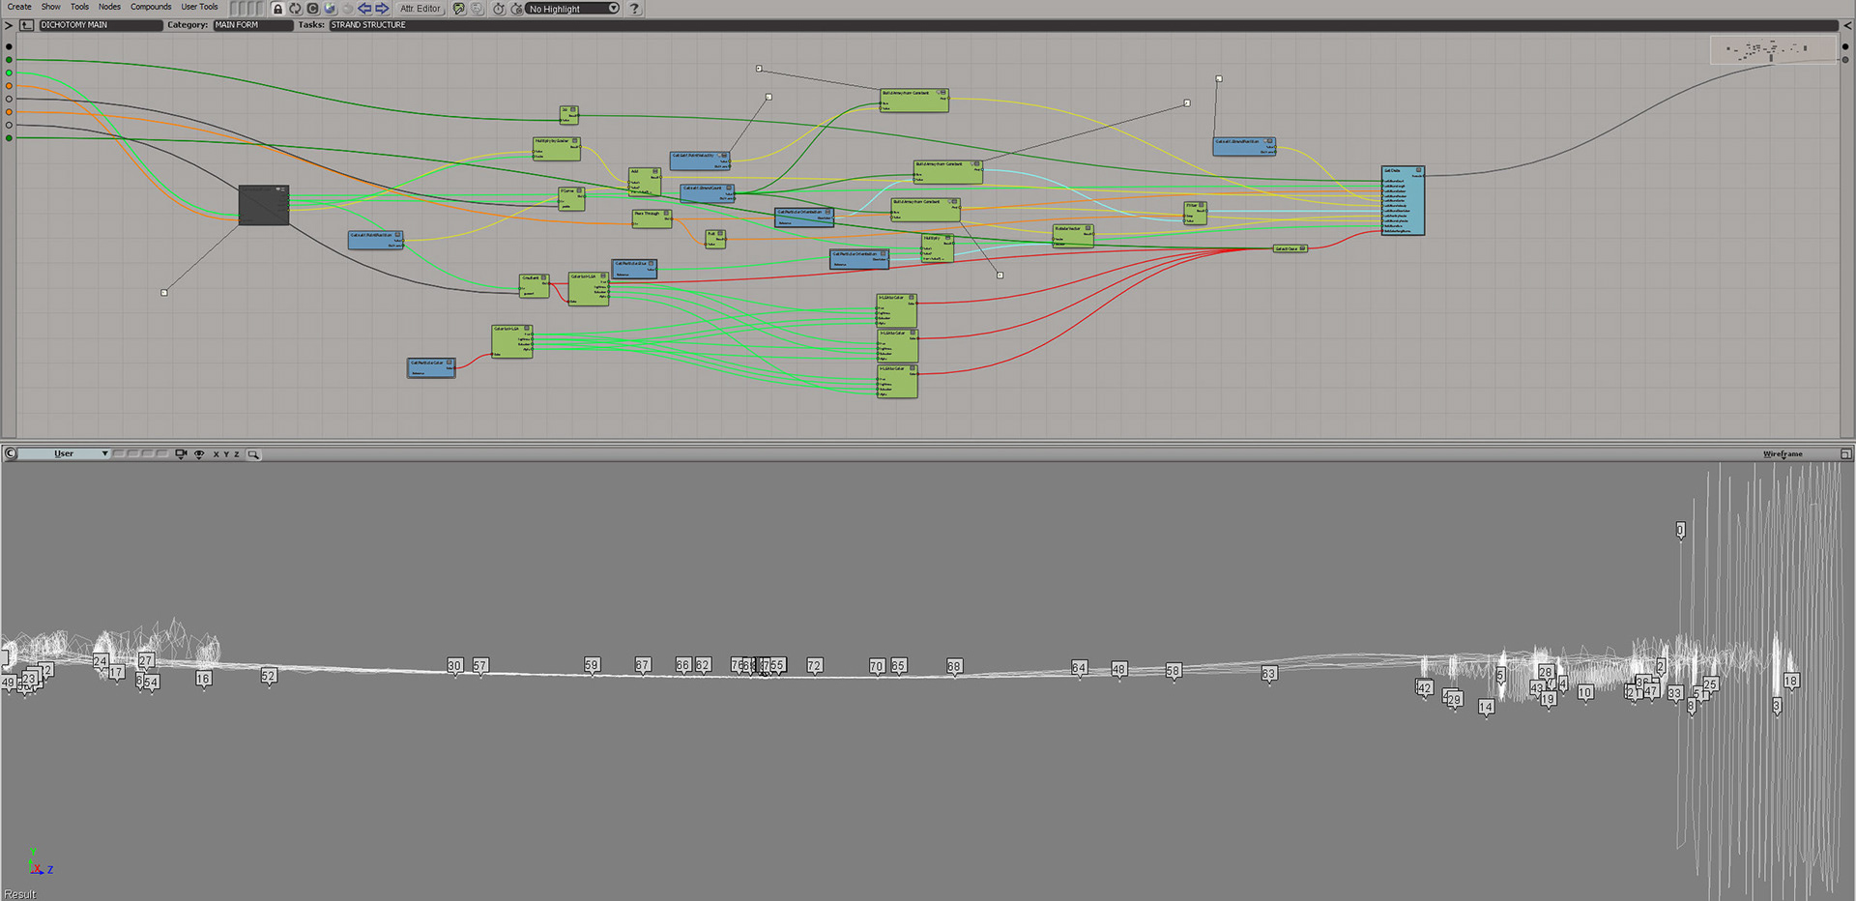Click the viewport C letter icon
This screenshot has height=901, width=1856.
coord(11,453)
